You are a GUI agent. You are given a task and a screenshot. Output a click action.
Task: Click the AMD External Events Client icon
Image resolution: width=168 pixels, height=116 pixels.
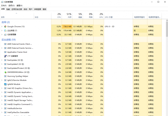pyautogui.click(x=5, y=44)
